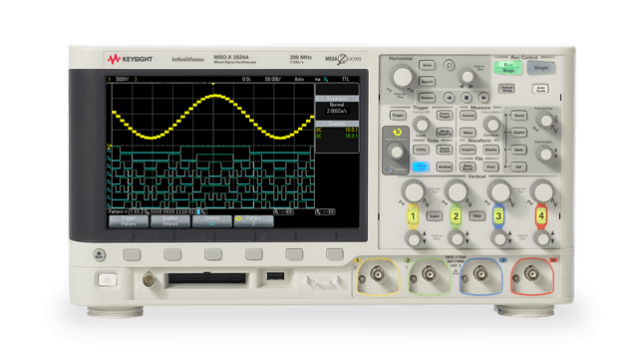The image size is (638, 359).
Task: Click the Navigate stop square button
Action: tap(467, 98)
